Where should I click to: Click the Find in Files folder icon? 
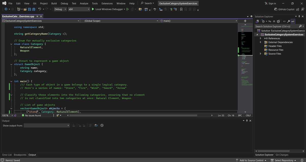[140, 9]
